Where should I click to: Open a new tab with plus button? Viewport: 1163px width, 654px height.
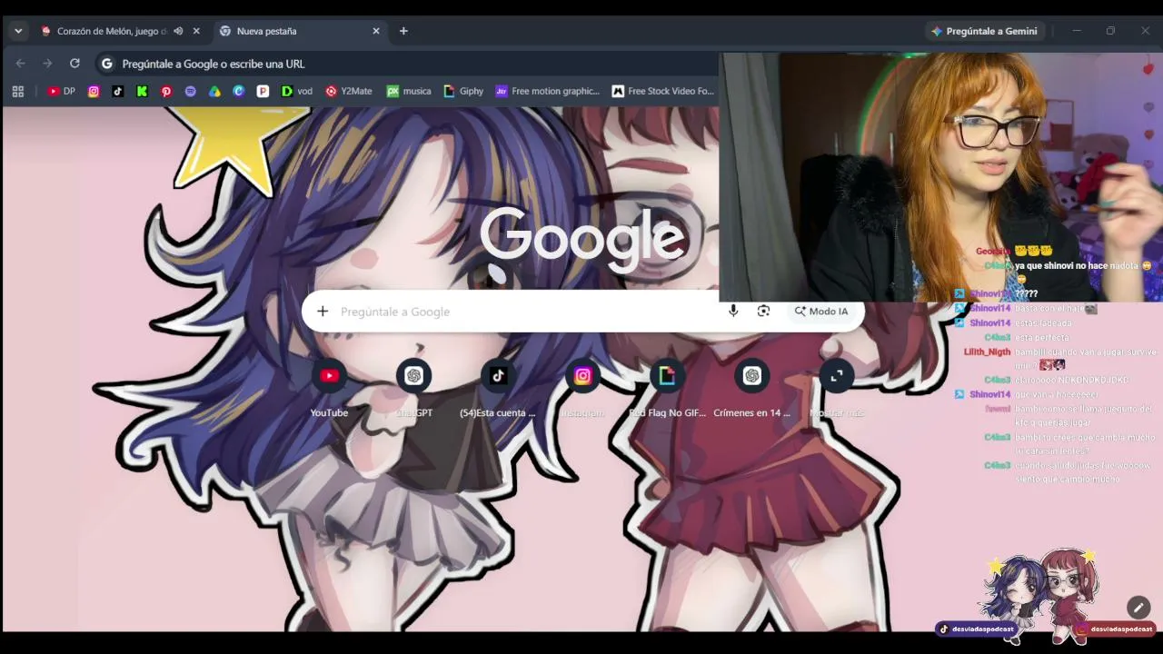[x=403, y=31]
